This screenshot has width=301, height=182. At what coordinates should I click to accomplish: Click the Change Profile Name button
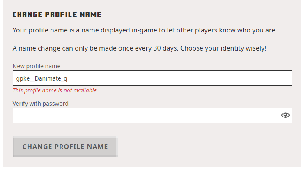point(65,147)
